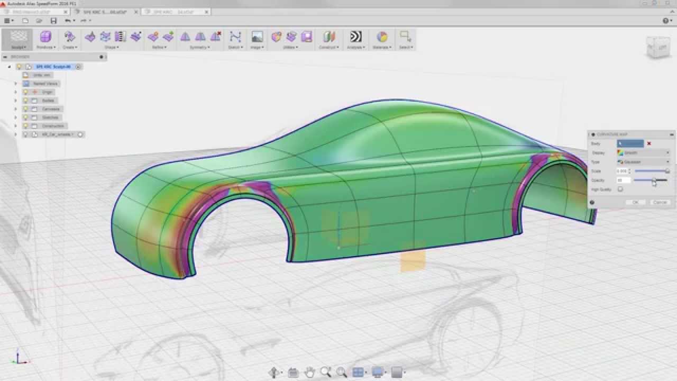Toggle visibility bulb of the root document node
Viewport: 677px width, 381px height.
click(19, 67)
